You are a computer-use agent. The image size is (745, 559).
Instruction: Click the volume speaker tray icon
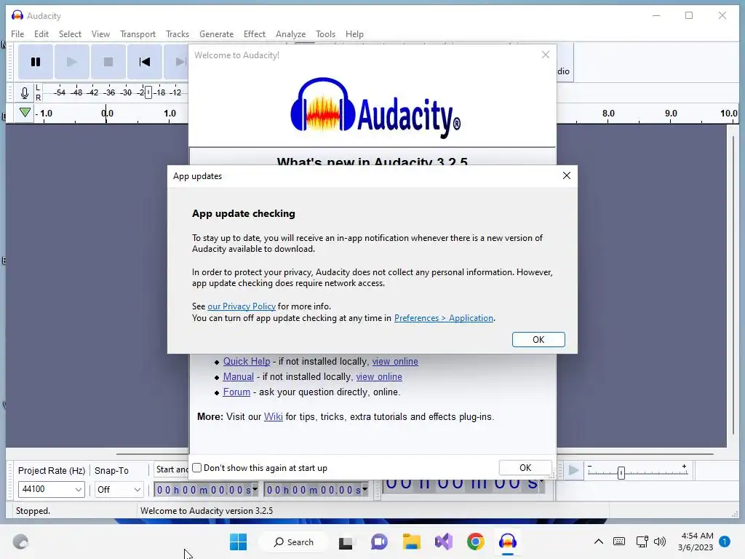tap(660, 542)
